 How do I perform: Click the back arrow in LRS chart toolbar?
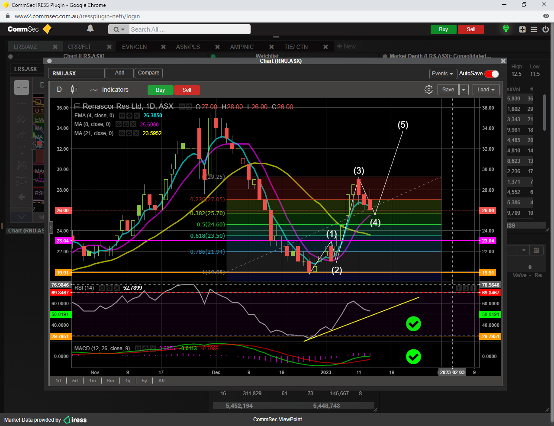coord(22,197)
